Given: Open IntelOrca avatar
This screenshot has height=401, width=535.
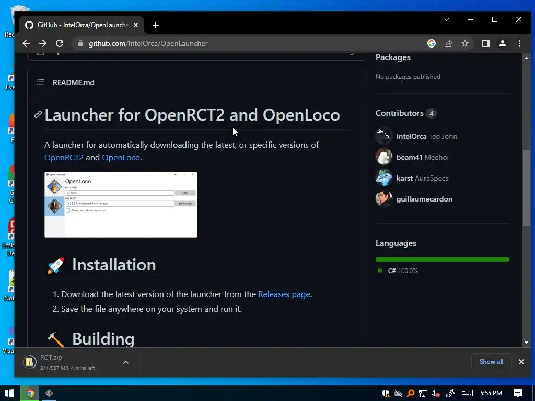Looking at the screenshot, I should [x=384, y=136].
